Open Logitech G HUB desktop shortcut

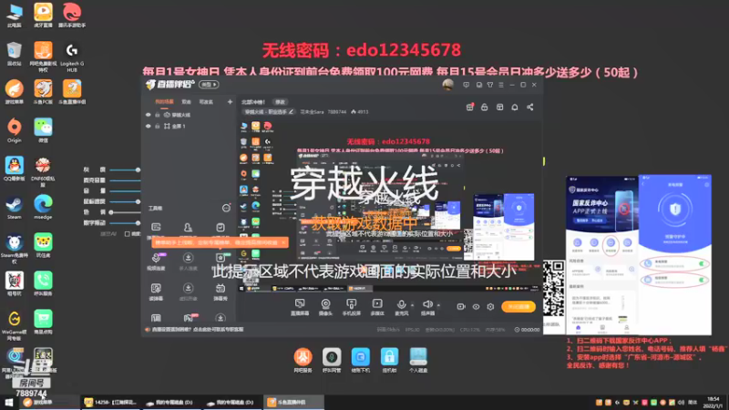(72, 56)
